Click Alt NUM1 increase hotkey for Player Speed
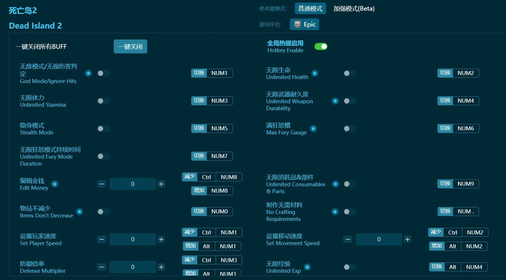 (x=212, y=246)
